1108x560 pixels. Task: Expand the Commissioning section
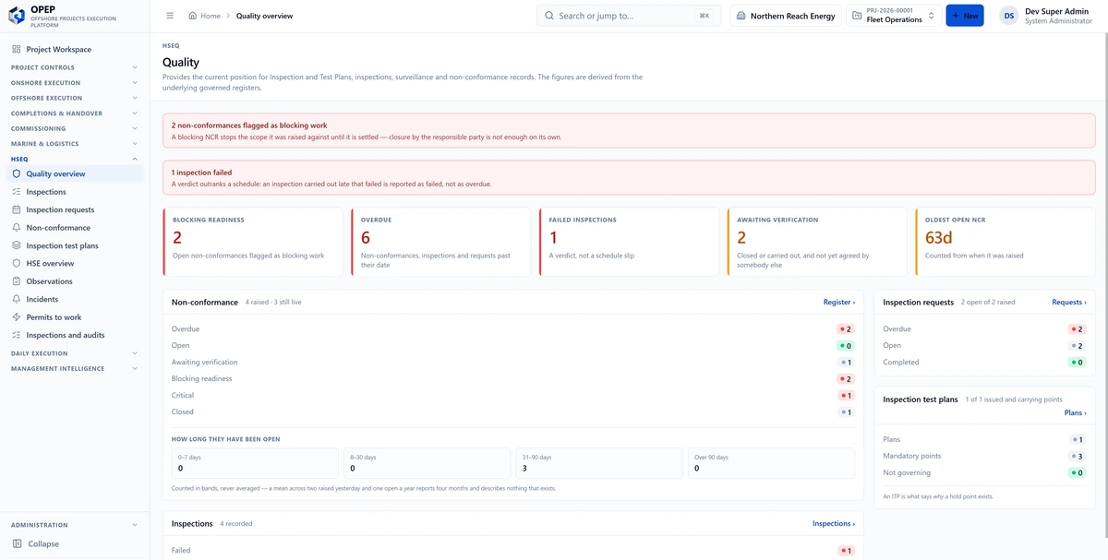[75, 128]
